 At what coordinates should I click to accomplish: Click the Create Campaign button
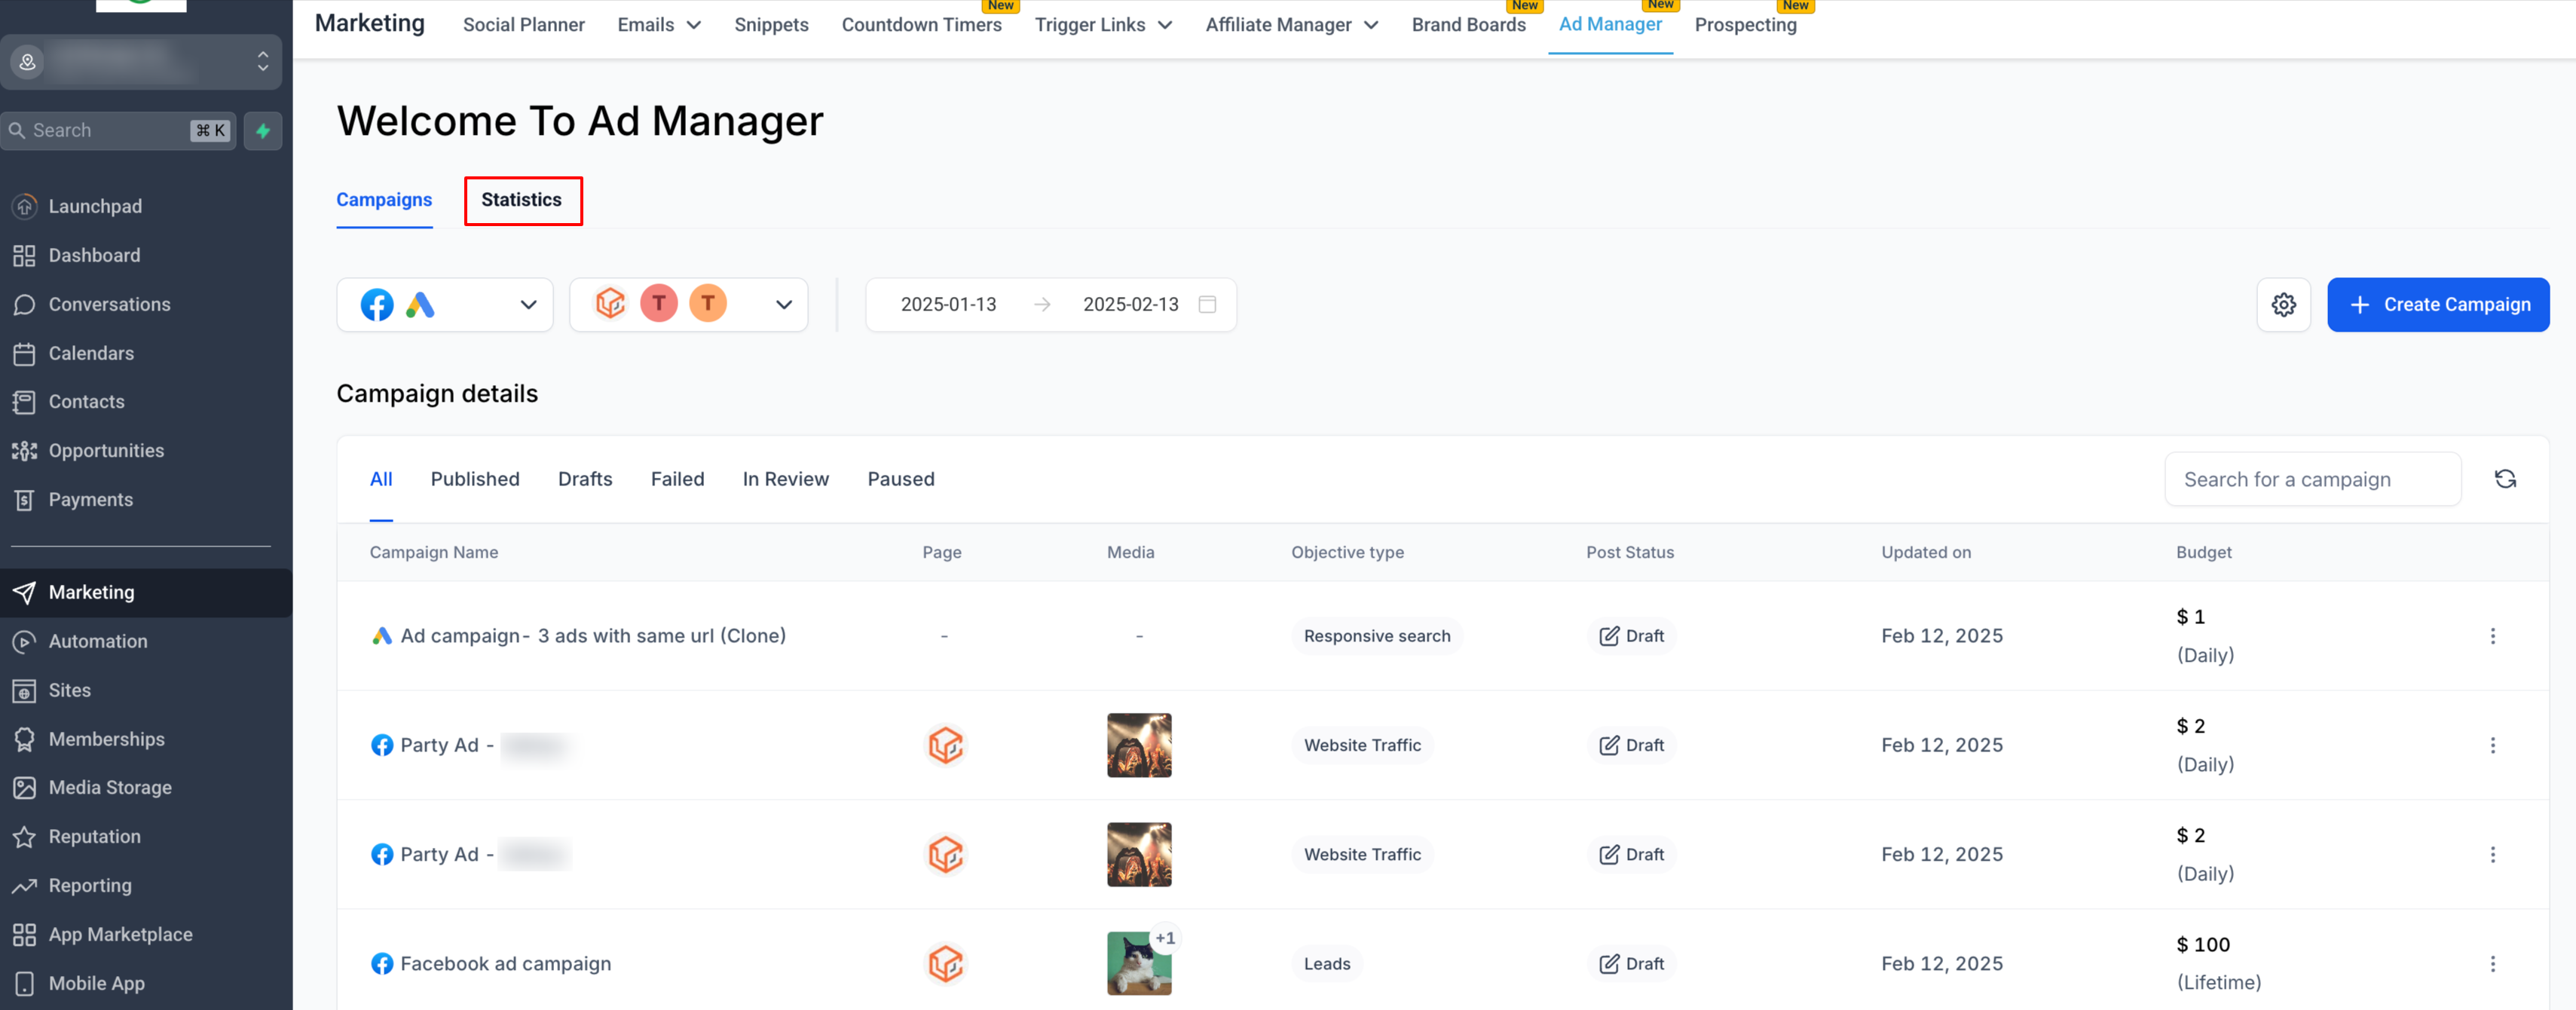pyautogui.click(x=2437, y=304)
